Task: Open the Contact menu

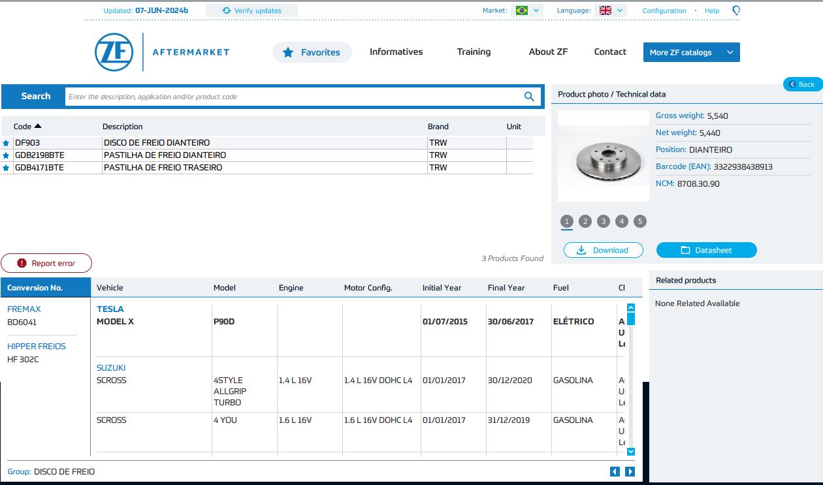Action: pos(610,52)
